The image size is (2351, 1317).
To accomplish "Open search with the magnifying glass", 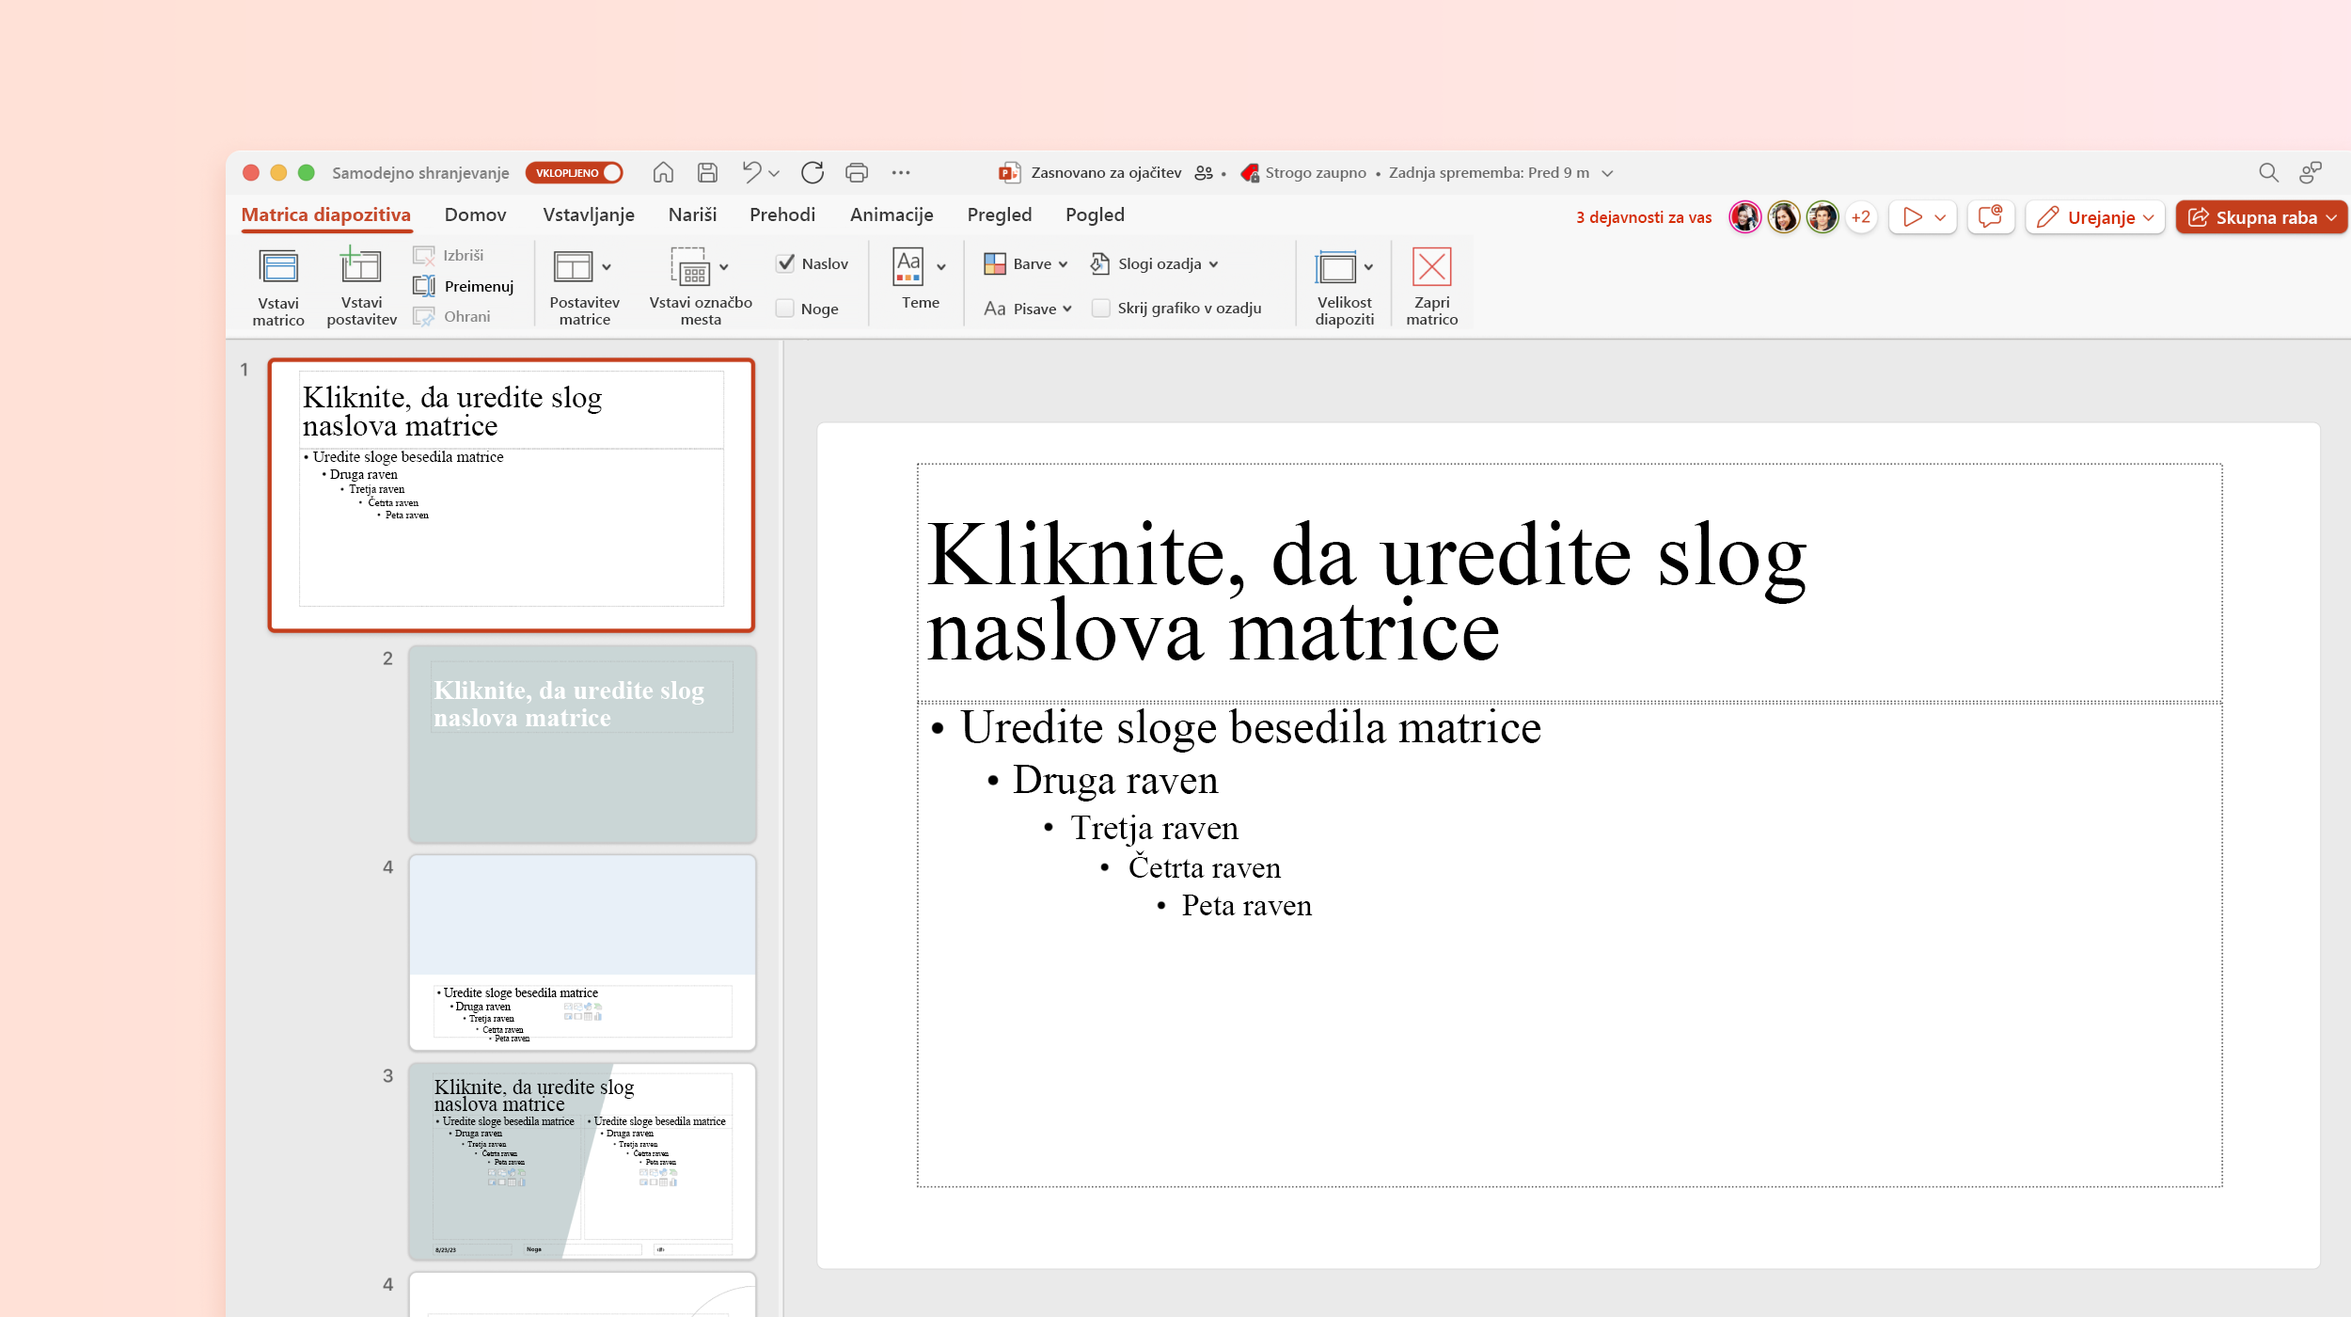I will click(2268, 173).
